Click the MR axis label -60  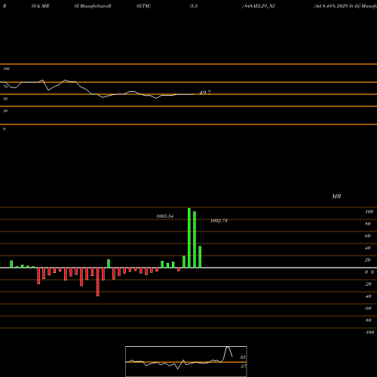click(368, 308)
